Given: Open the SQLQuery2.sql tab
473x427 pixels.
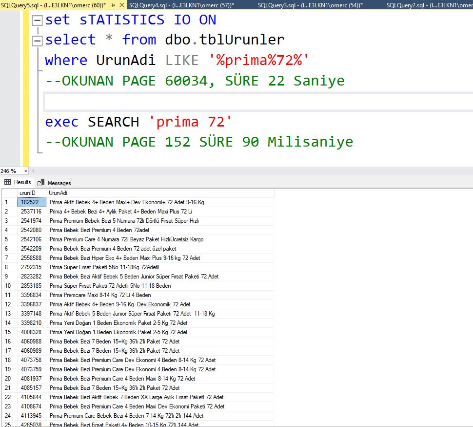Looking at the screenshot, I should (x=429, y=5).
